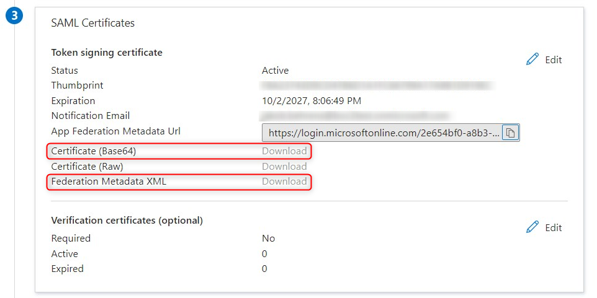Click the Token signing certificate heading
The width and height of the screenshot is (597, 298).
coord(107,53)
